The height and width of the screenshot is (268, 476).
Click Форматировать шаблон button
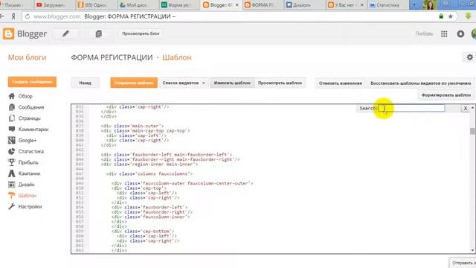446,95
